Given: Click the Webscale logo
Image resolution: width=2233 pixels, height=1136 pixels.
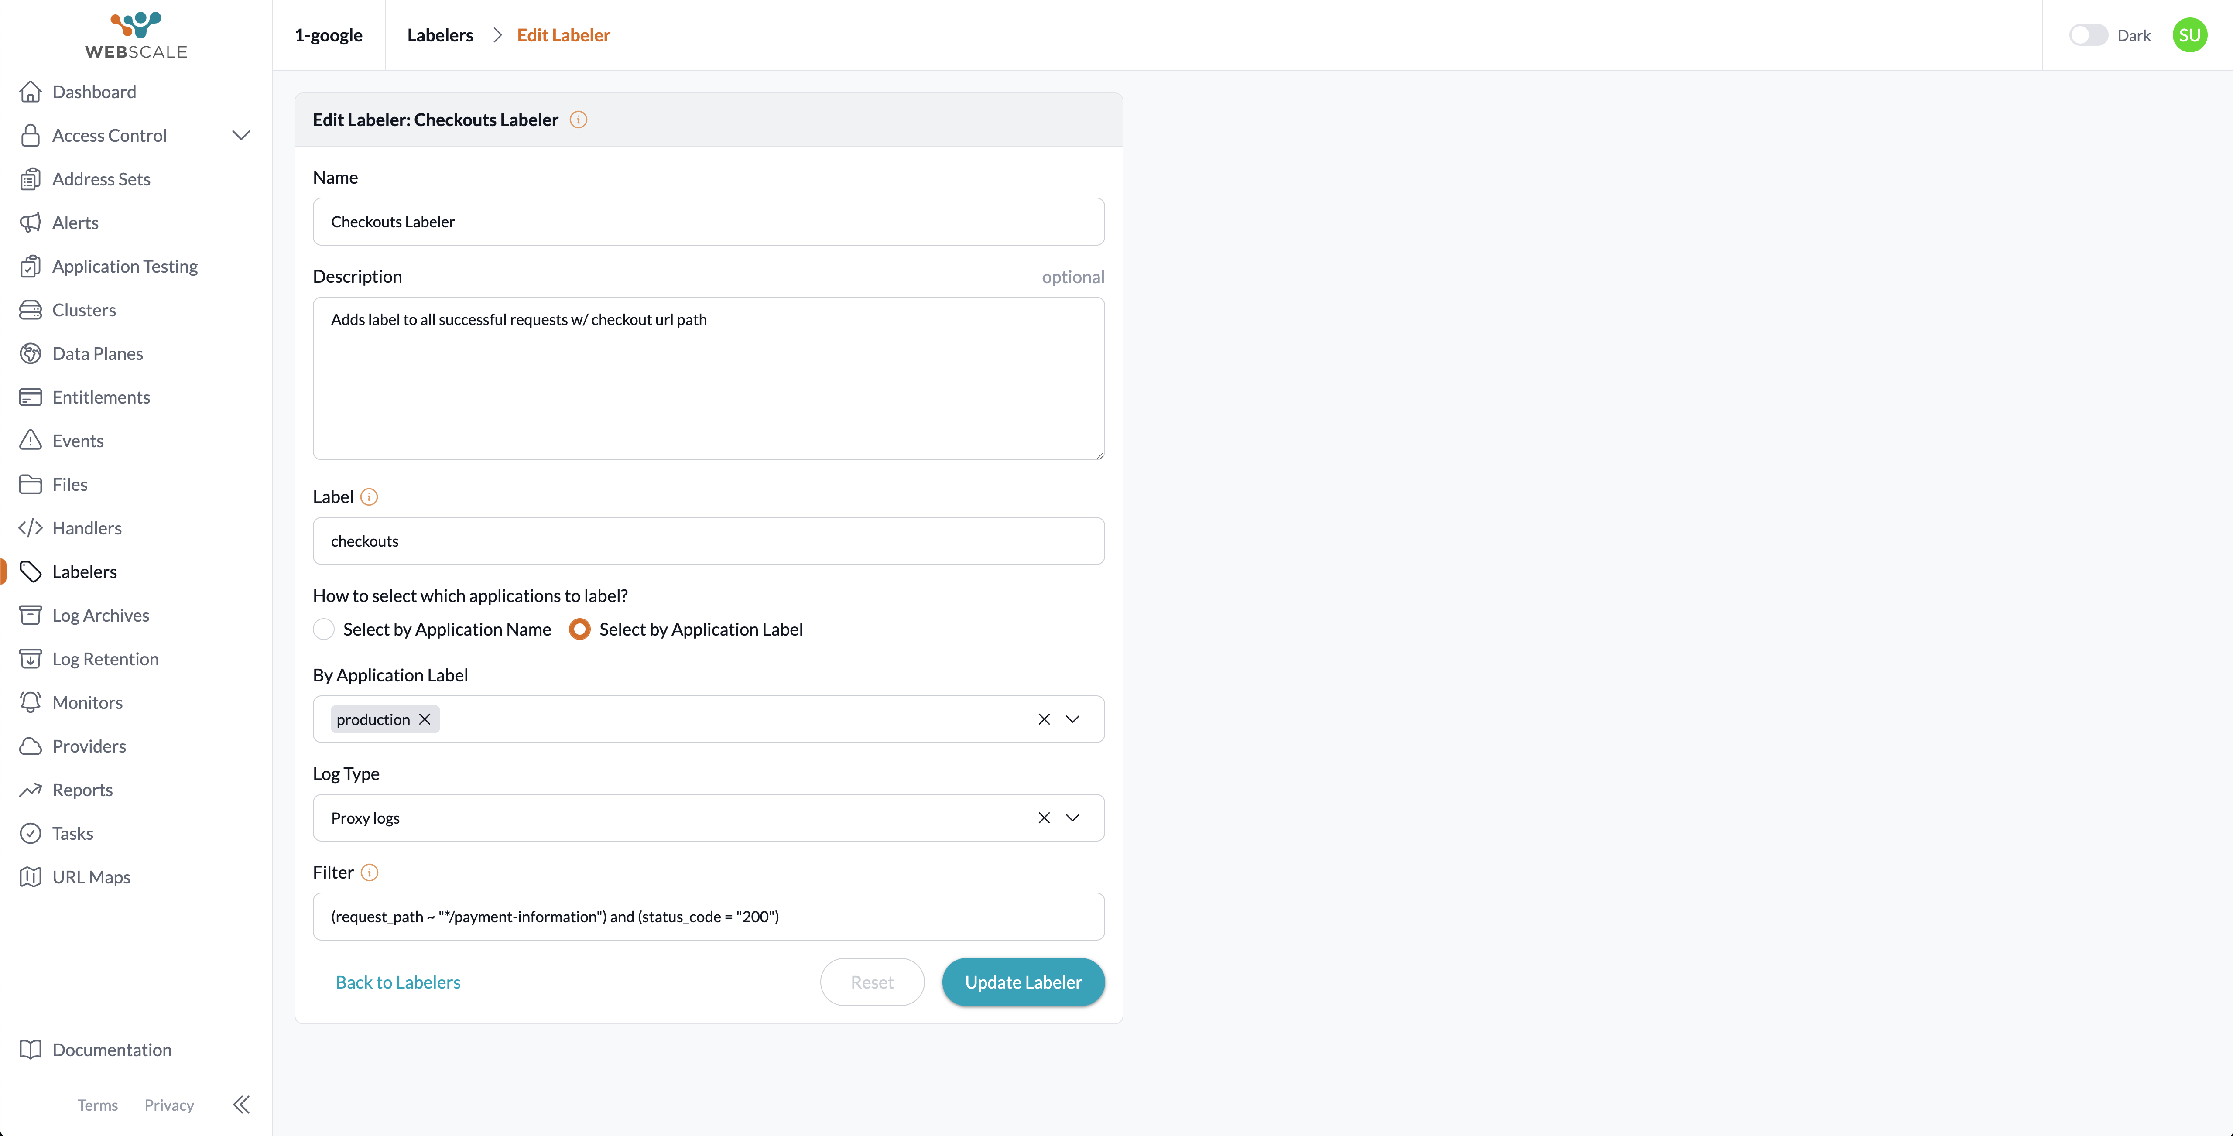Looking at the screenshot, I should coord(136,34).
